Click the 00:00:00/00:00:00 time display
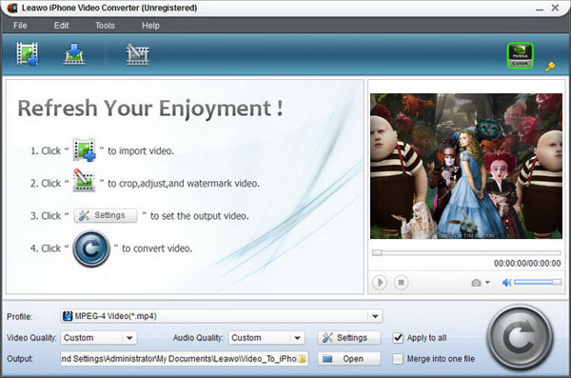 (527, 263)
